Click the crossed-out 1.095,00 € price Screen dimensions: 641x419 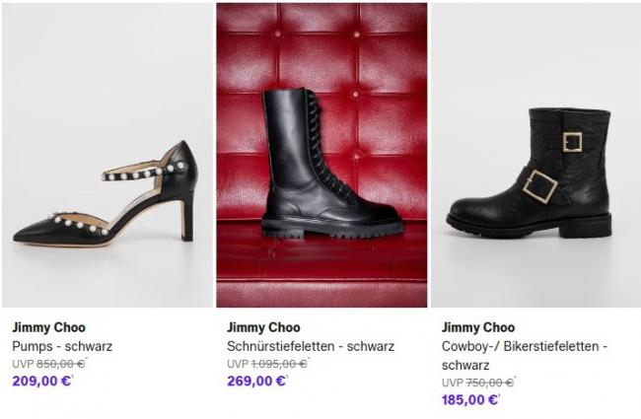click(x=280, y=364)
